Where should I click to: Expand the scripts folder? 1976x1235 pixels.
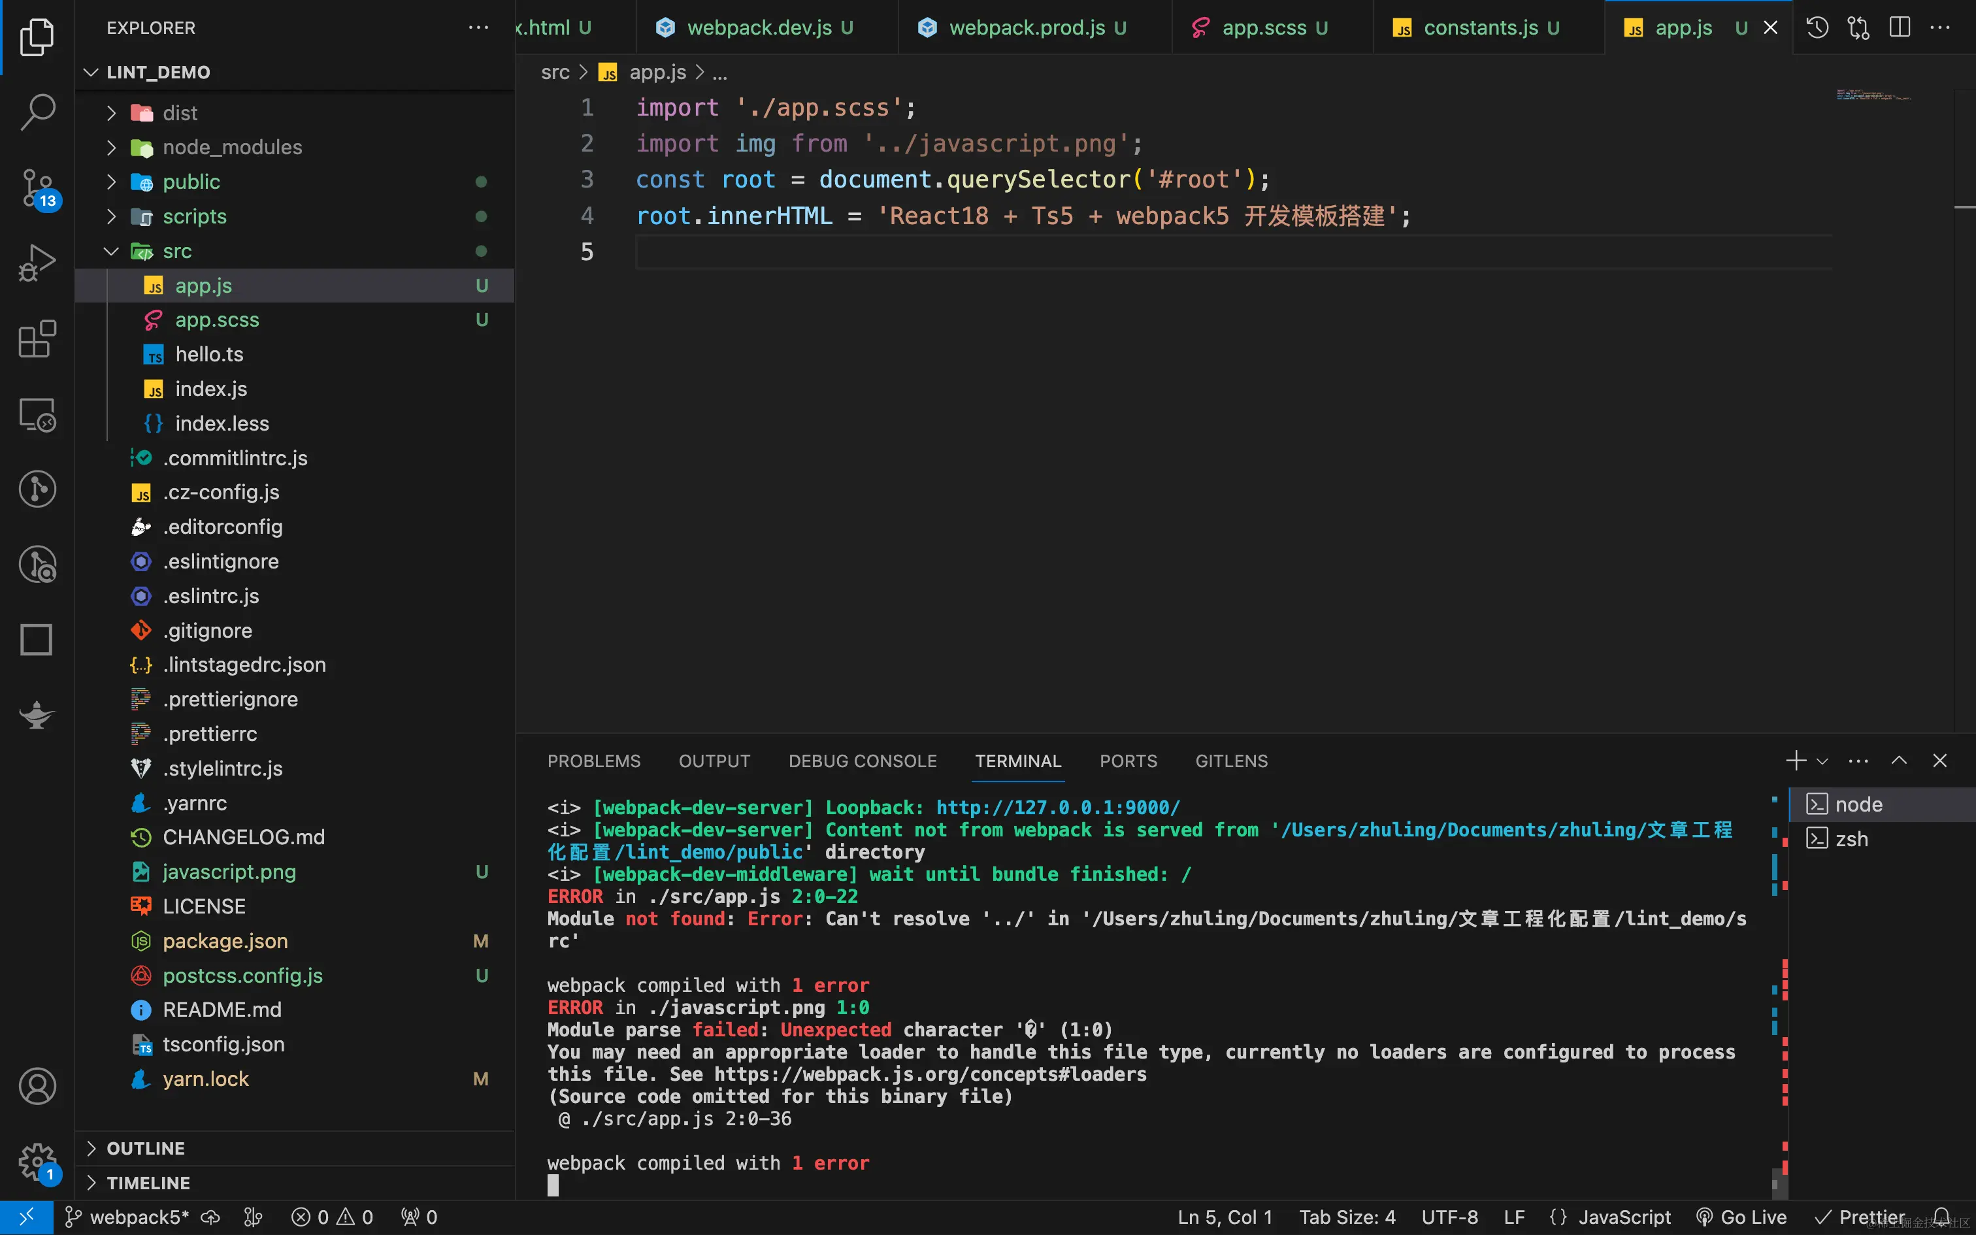coord(111,216)
